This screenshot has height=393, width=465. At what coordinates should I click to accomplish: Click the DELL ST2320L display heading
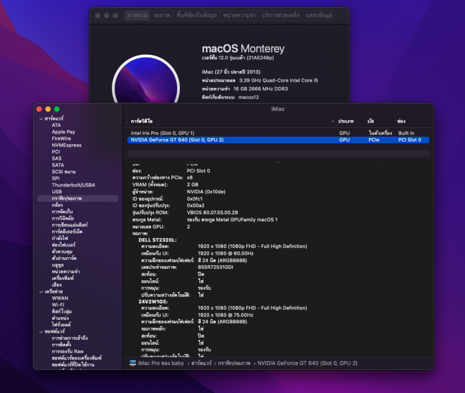pos(157,240)
